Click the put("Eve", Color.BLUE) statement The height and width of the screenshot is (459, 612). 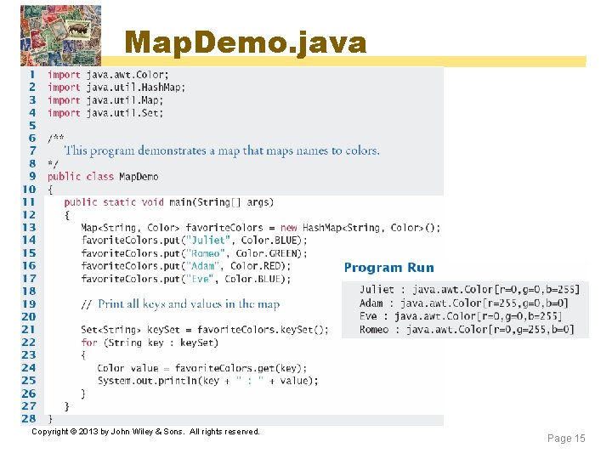click(x=186, y=279)
